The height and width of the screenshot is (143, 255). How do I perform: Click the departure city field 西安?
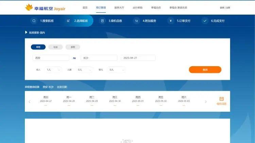[51, 58]
